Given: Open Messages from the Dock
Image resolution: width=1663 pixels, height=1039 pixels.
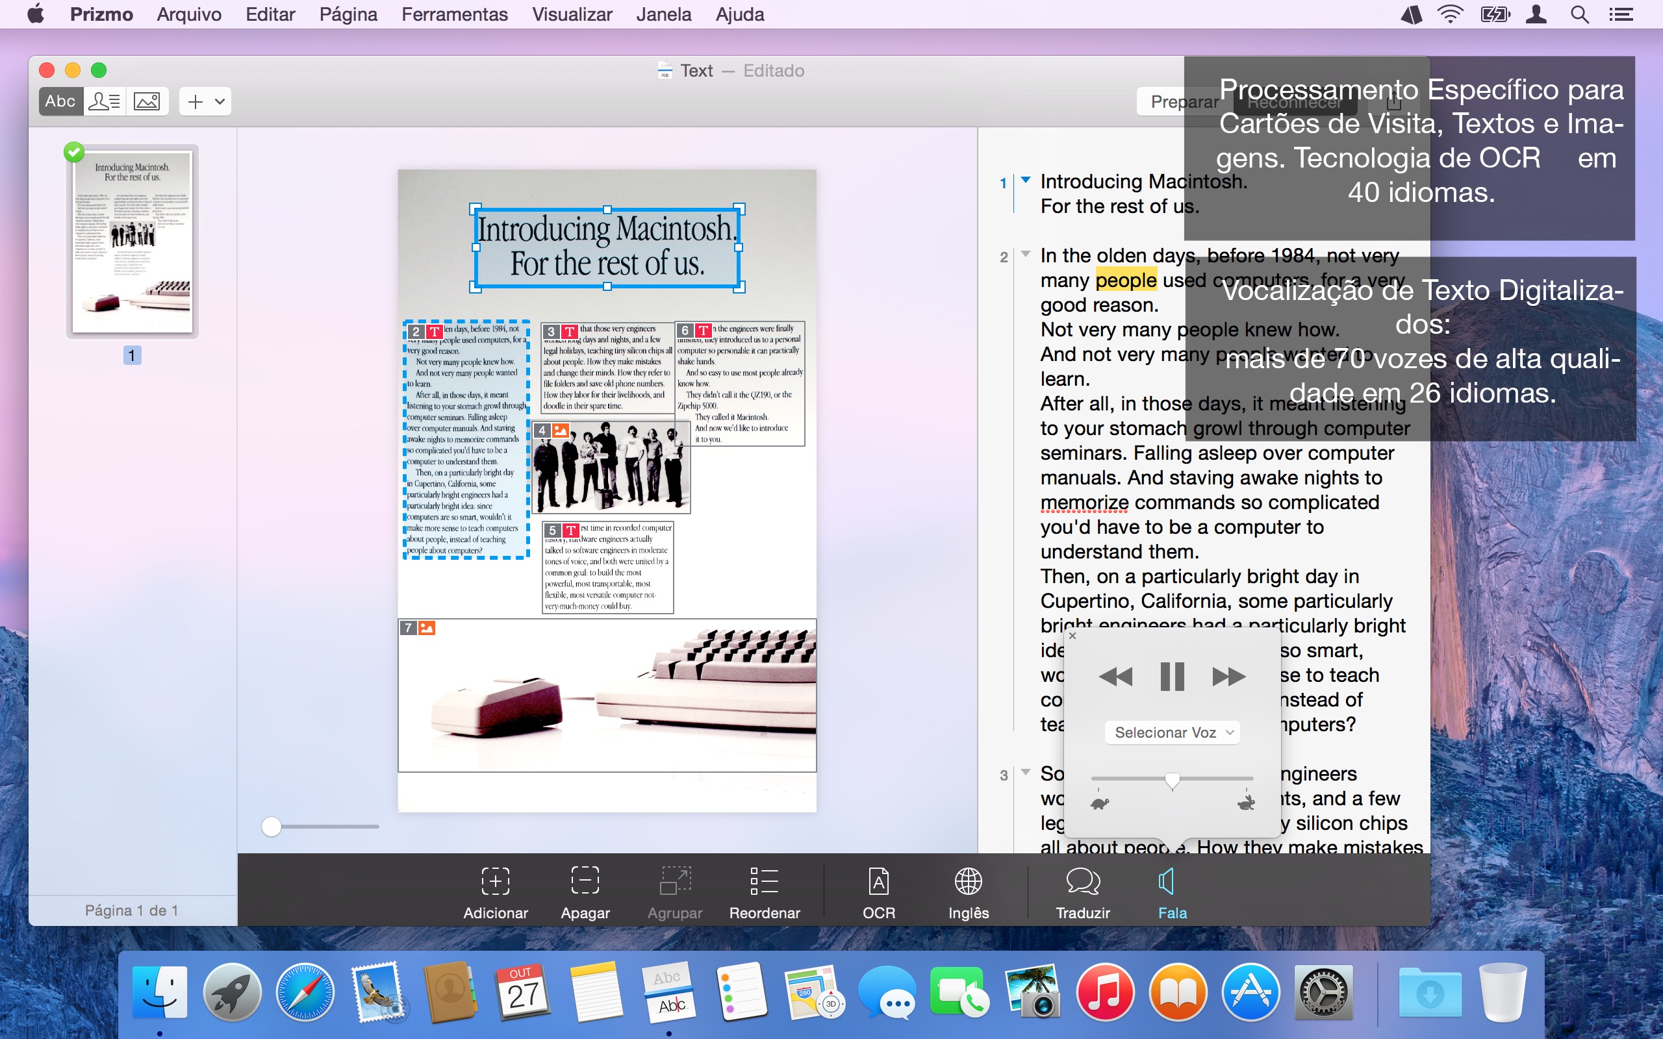Looking at the screenshot, I should (887, 992).
